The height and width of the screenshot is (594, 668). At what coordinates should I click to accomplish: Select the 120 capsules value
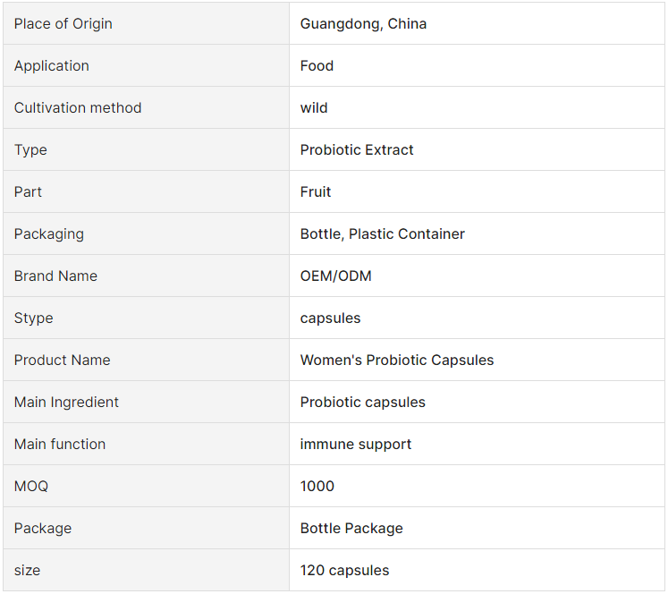(344, 571)
